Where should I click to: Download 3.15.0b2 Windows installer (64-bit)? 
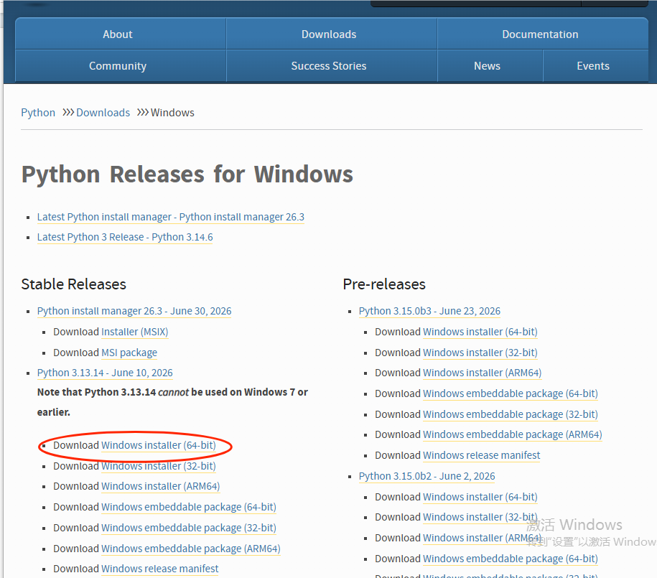click(x=480, y=497)
